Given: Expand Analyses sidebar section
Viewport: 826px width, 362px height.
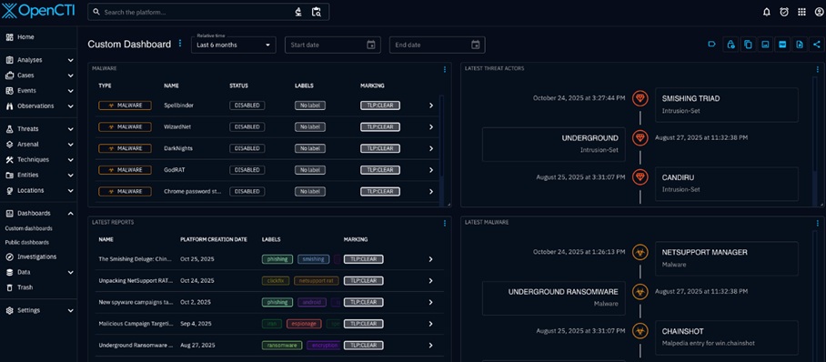Looking at the screenshot, I should click(71, 60).
